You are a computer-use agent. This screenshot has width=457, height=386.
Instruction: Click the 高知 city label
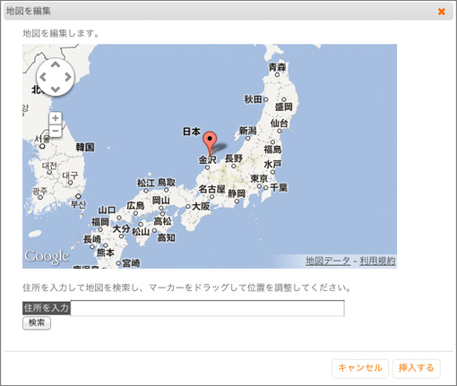click(167, 237)
